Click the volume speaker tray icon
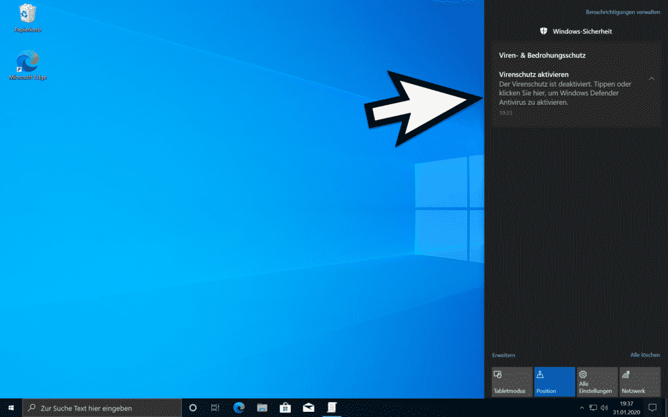Image resolution: width=668 pixels, height=417 pixels. pos(604,408)
